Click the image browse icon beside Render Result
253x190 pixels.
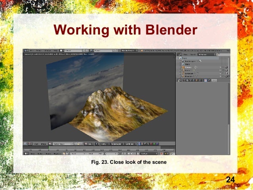click(50, 144)
